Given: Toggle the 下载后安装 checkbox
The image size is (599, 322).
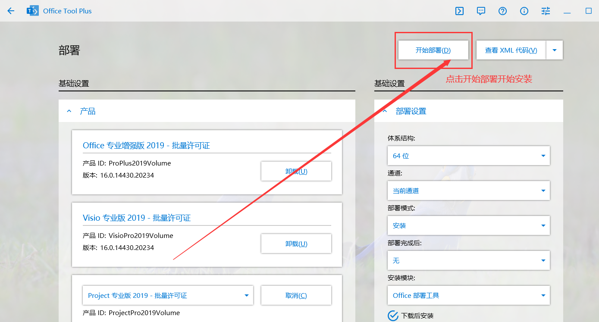Looking at the screenshot, I should (x=393, y=316).
